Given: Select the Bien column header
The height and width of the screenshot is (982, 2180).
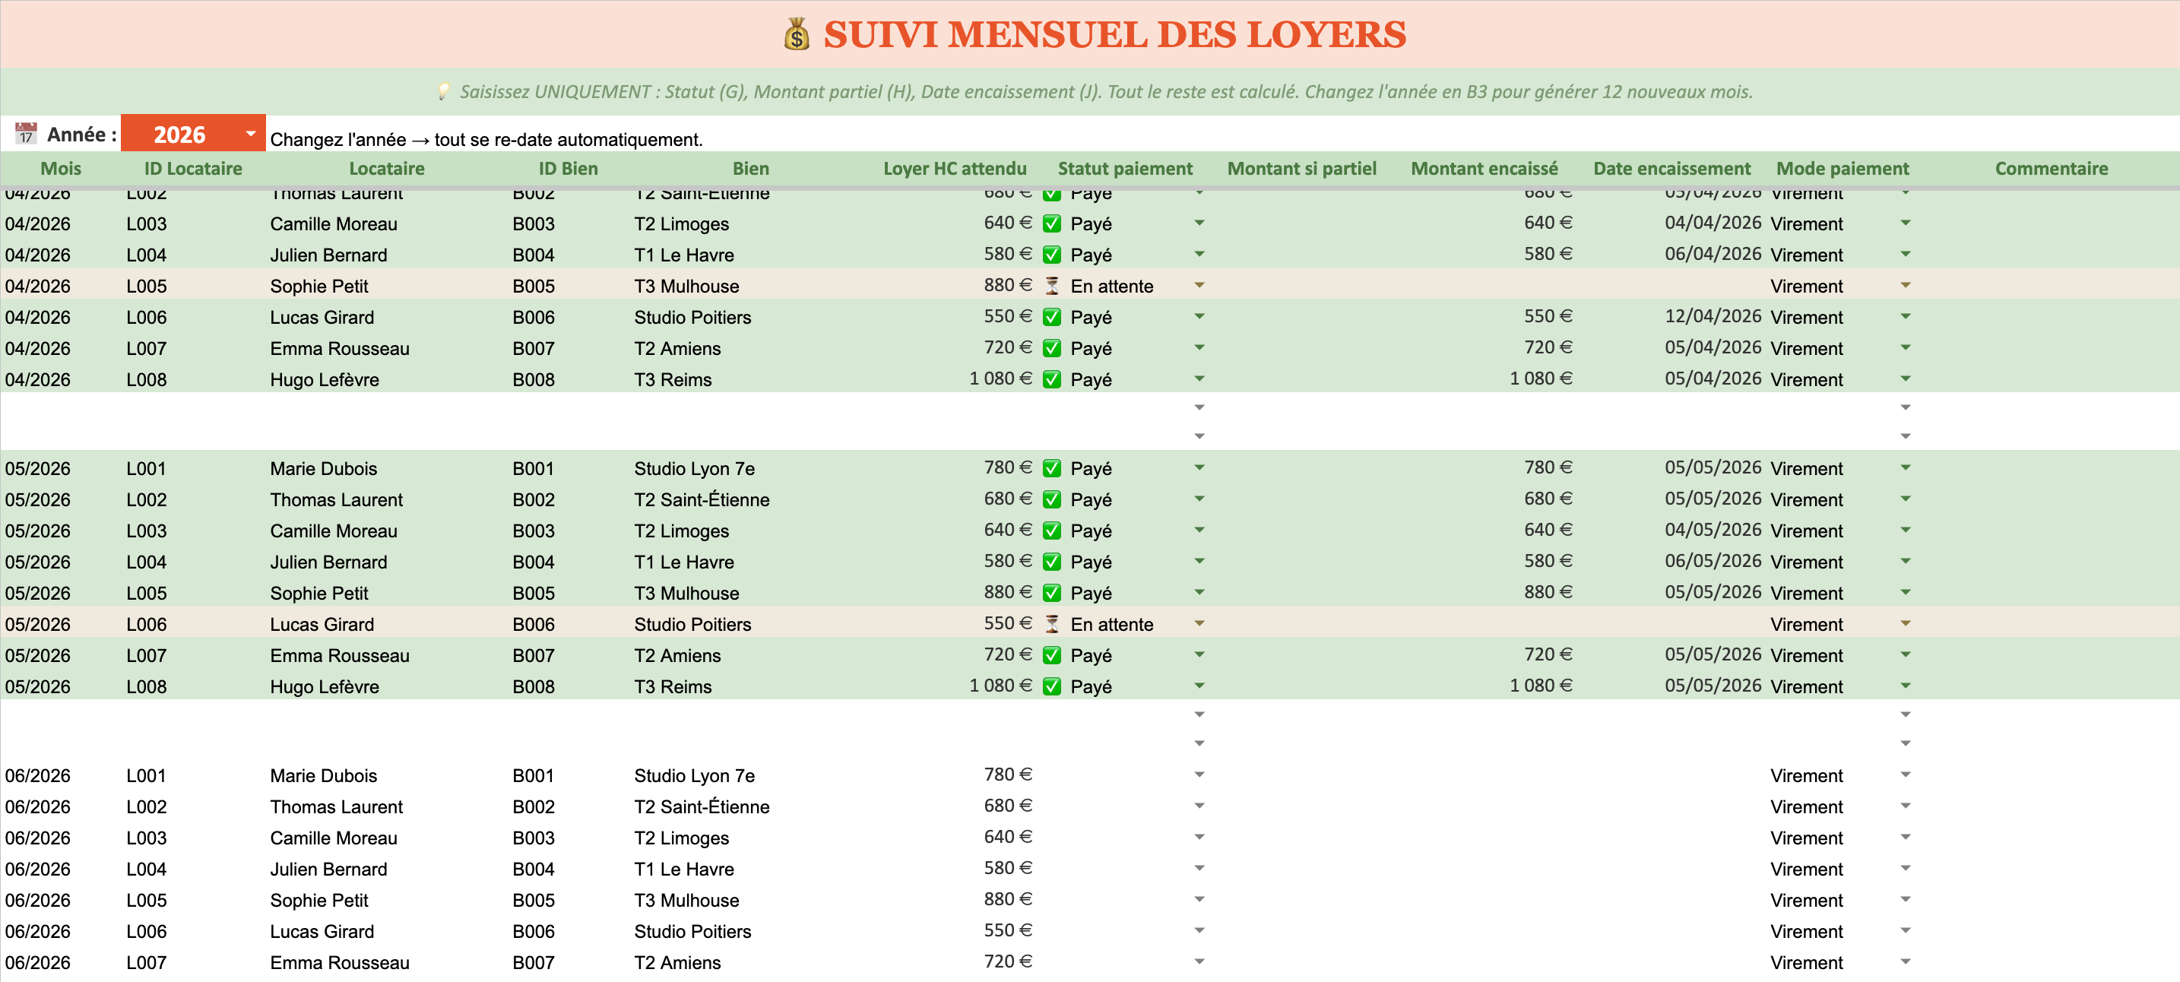Looking at the screenshot, I should point(751,169).
